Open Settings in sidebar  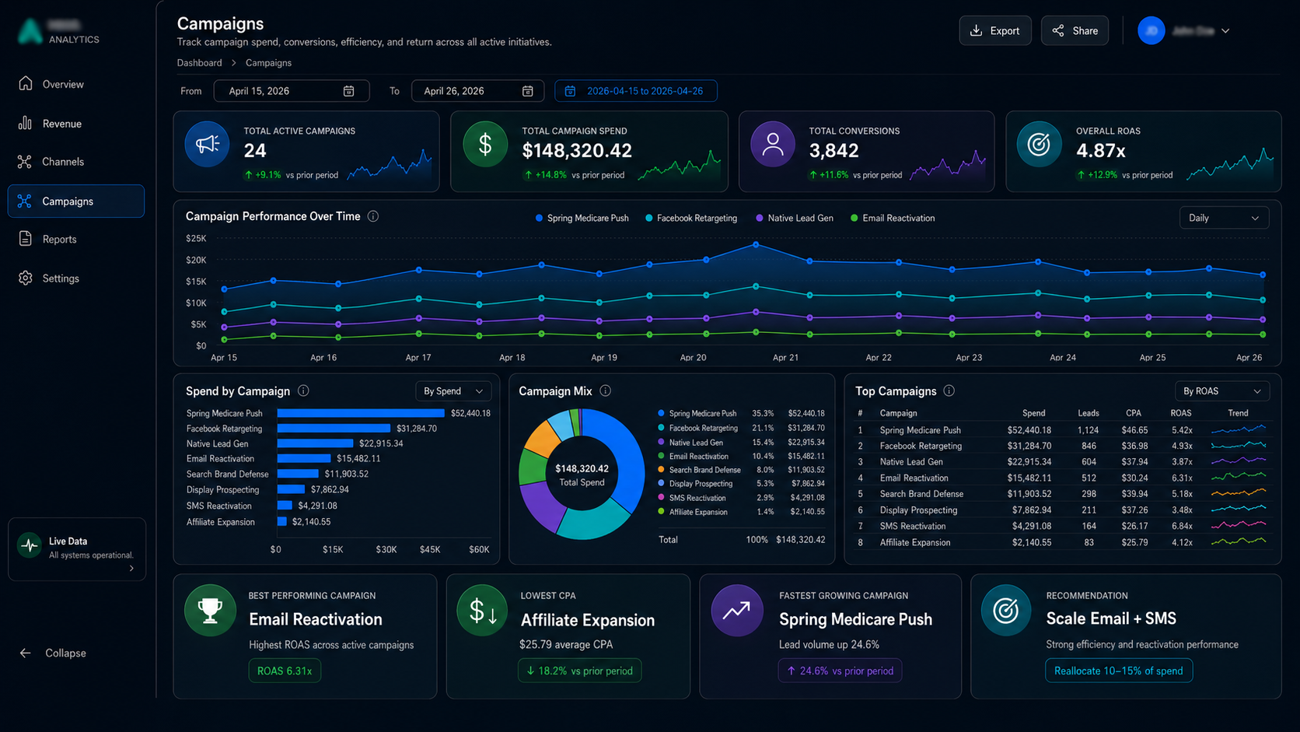76,278
